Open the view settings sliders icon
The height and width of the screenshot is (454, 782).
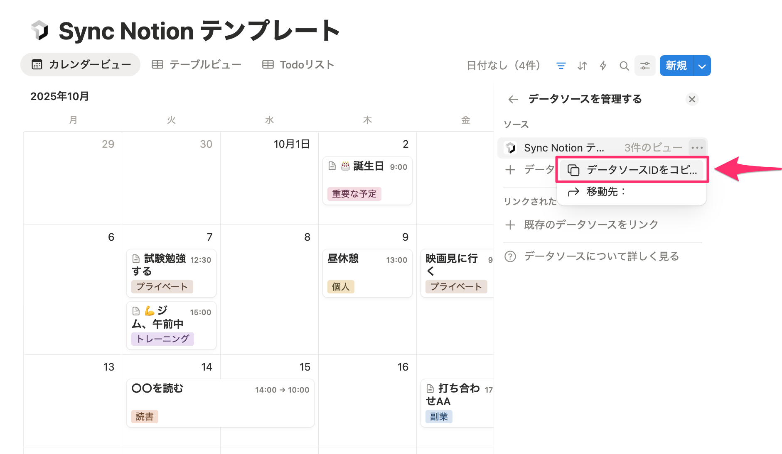point(645,66)
